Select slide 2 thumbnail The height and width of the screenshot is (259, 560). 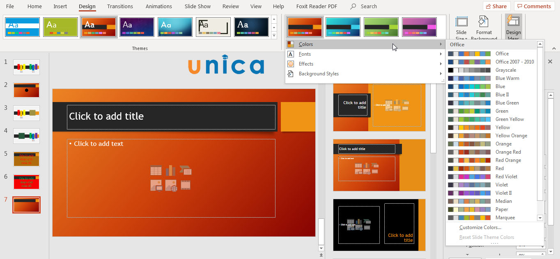[x=26, y=90]
